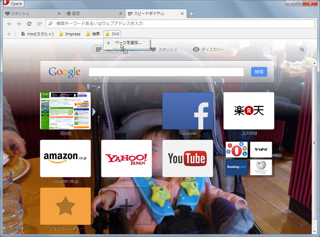Switch to the ディスカバー view
The image size is (320, 237).
(208, 50)
